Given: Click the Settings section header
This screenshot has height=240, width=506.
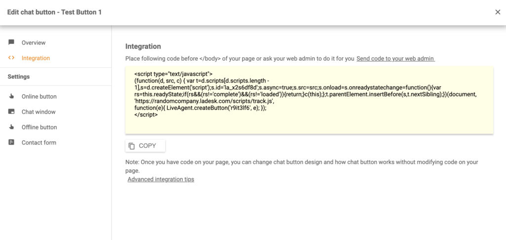Looking at the screenshot, I should 19,77.
